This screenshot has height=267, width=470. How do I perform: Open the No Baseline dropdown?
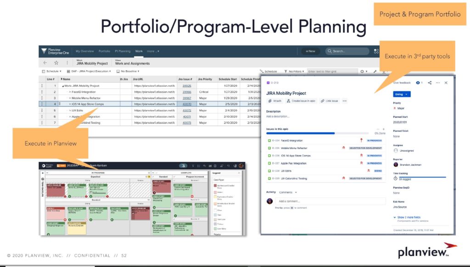tap(128, 71)
